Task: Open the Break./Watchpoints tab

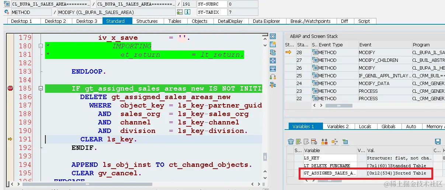Action: [x=310, y=21]
